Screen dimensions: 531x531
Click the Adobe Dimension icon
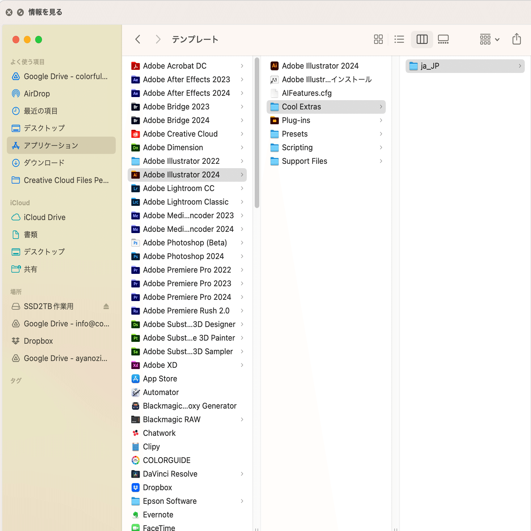point(135,147)
